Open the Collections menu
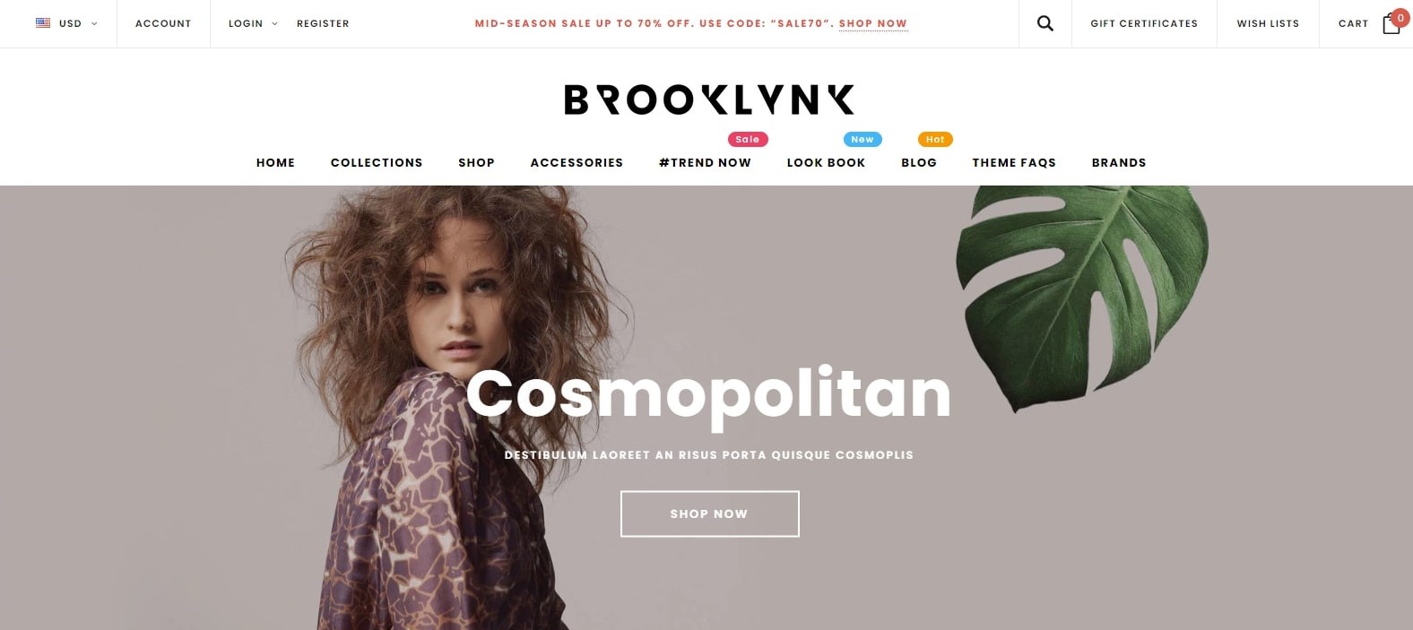Viewport: 1413px width, 630px height. 377,162
